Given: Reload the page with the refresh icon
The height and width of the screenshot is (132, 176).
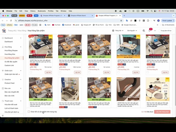Looking at the screenshot, I should pos(11,21).
